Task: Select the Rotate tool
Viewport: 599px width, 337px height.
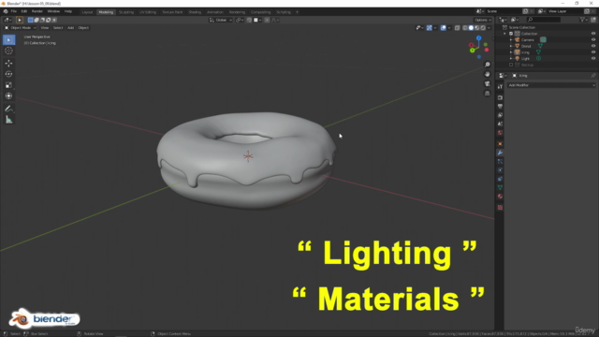Action: click(8, 74)
